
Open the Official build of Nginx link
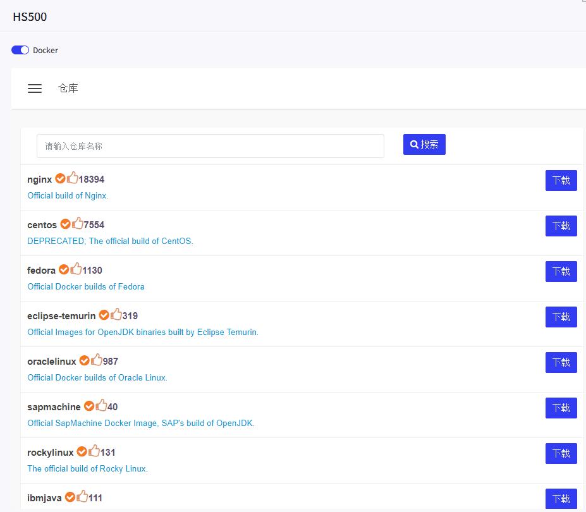68,196
